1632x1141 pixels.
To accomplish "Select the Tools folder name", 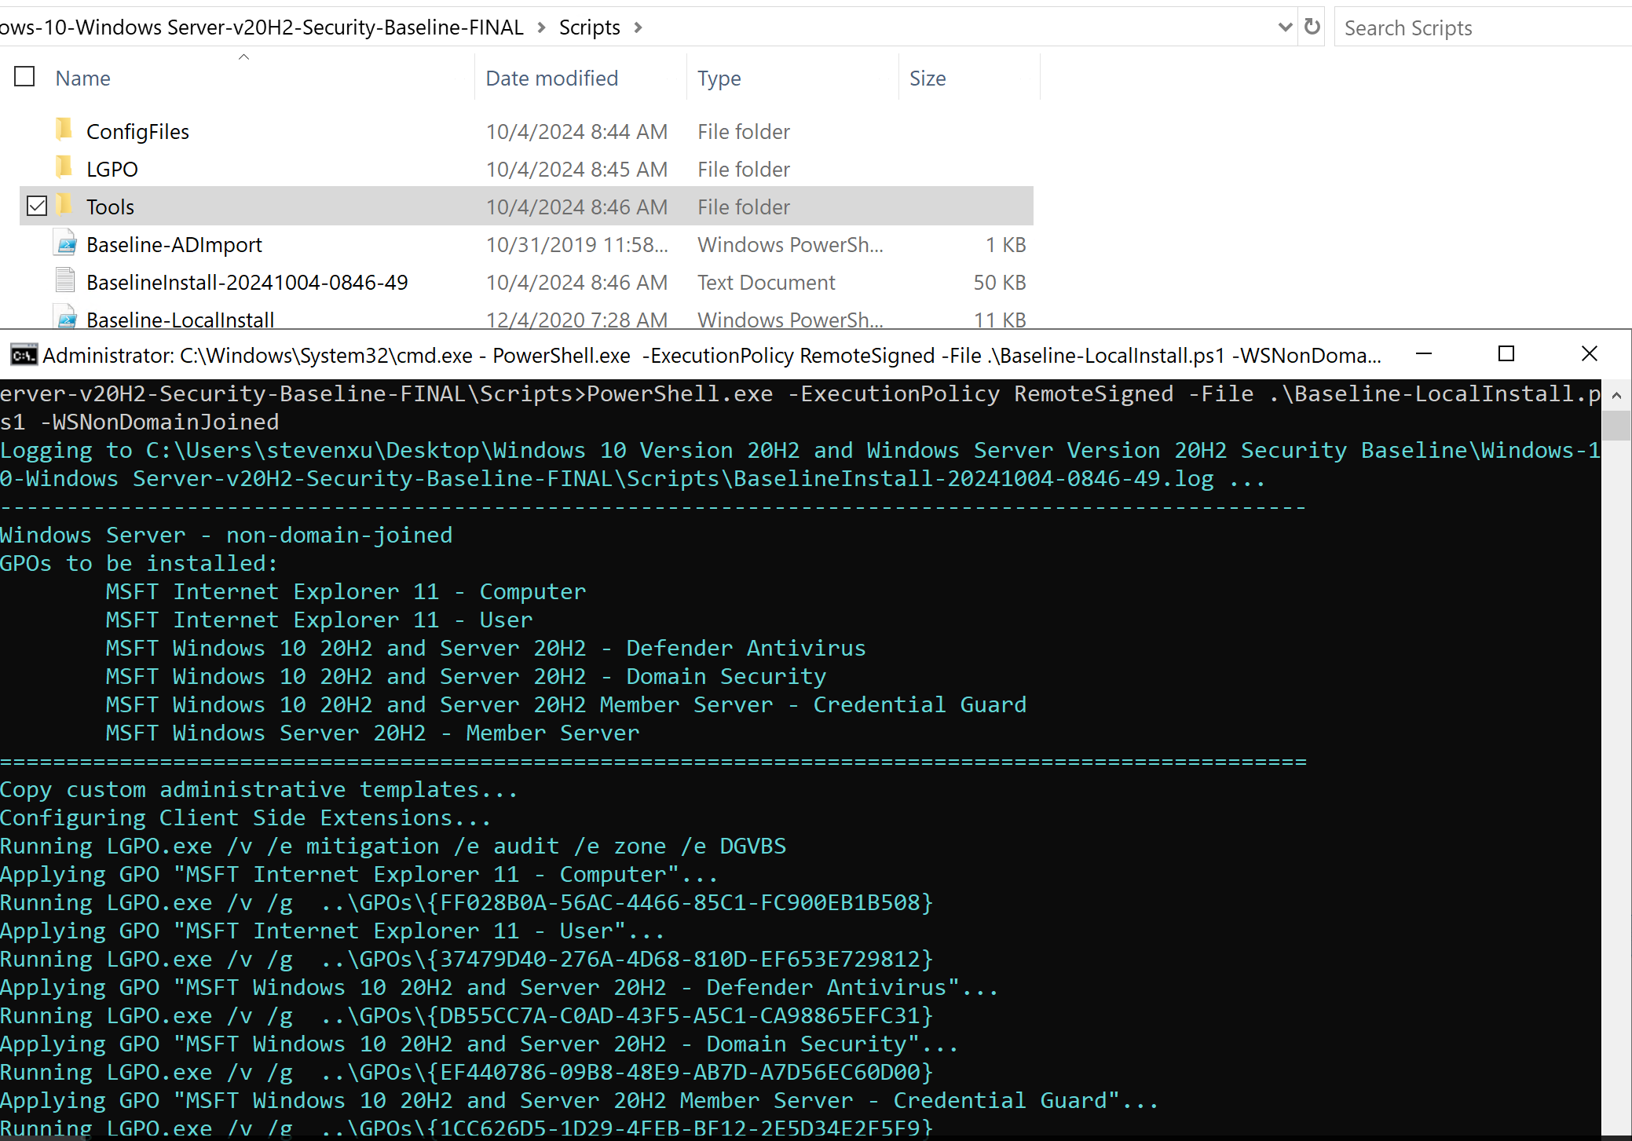I will pos(110,207).
